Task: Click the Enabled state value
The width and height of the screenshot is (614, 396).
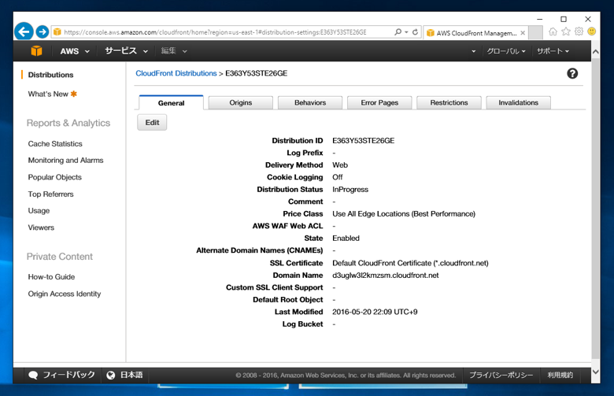Action: [x=346, y=238]
